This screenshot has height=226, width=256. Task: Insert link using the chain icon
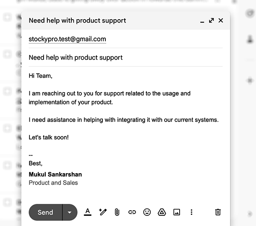click(x=132, y=212)
